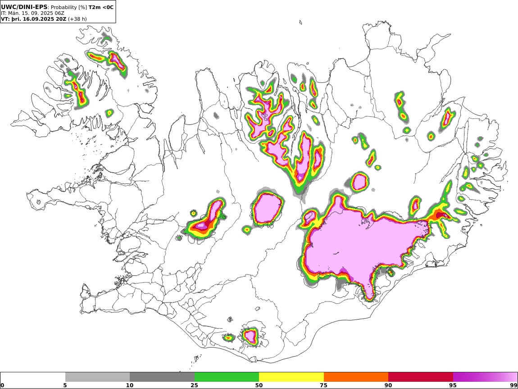Viewport: 518px width, 389px height.
Task: Click the small pink area near the south coast
Action: (x=250, y=336)
